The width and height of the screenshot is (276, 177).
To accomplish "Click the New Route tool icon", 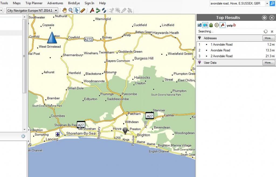I will 92,10.
